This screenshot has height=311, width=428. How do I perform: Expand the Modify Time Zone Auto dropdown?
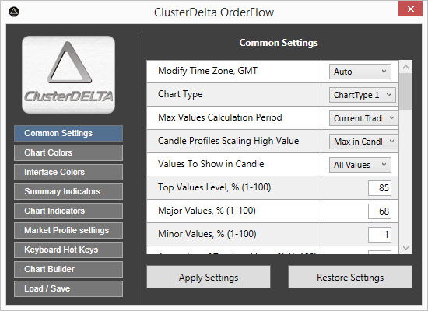point(360,72)
